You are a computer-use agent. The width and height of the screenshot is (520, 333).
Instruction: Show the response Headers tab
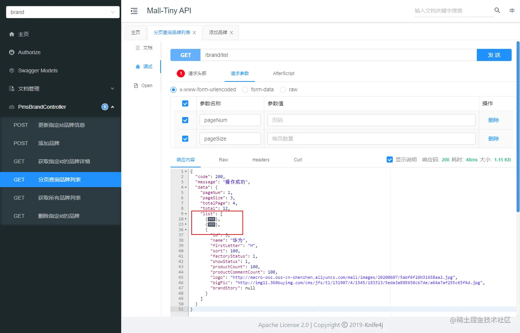[x=261, y=160]
